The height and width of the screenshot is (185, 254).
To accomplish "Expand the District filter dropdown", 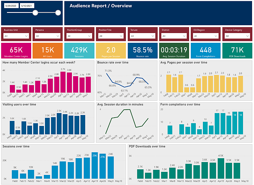I will click(174, 36).
